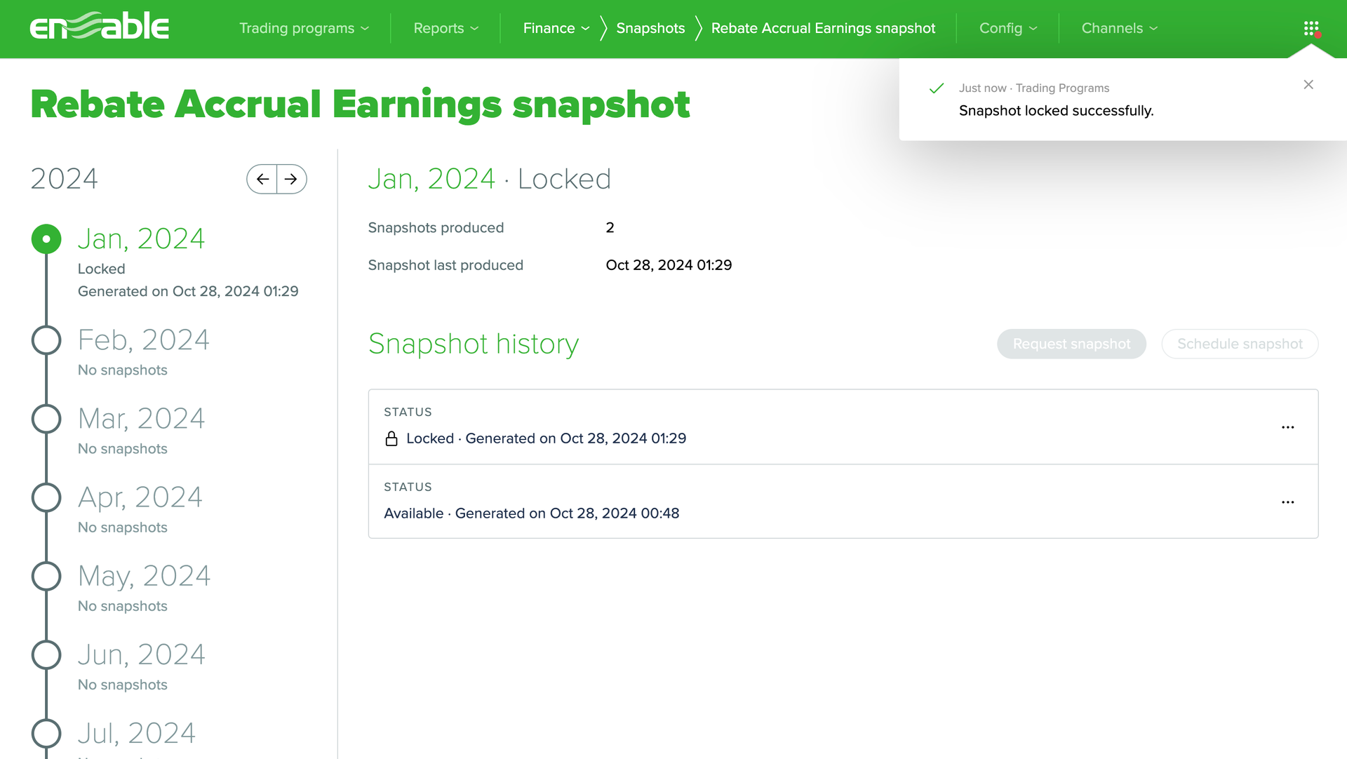This screenshot has height=759, width=1347.
Task: Expand the Trading programs dropdown
Action: (x=304, y=28)
